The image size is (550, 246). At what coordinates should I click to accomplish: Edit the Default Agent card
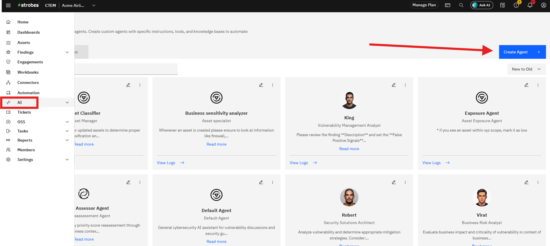pos(261,182)
